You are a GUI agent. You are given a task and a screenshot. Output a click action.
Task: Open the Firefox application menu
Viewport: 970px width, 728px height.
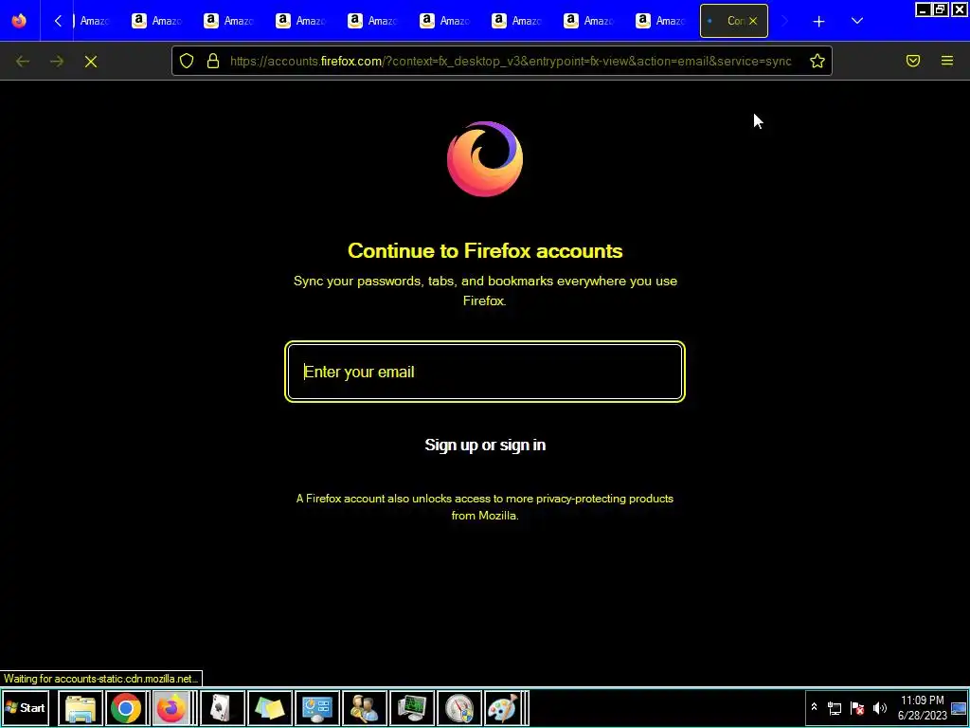coord(947,61)
